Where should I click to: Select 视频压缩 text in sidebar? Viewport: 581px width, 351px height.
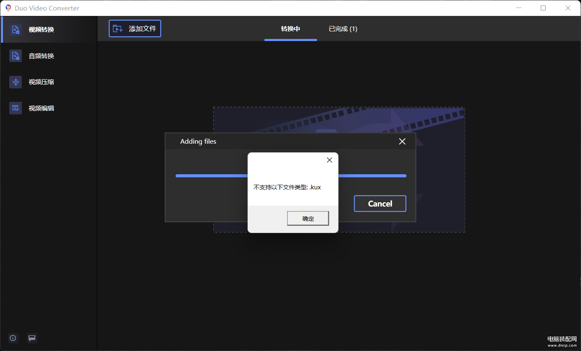41,82
